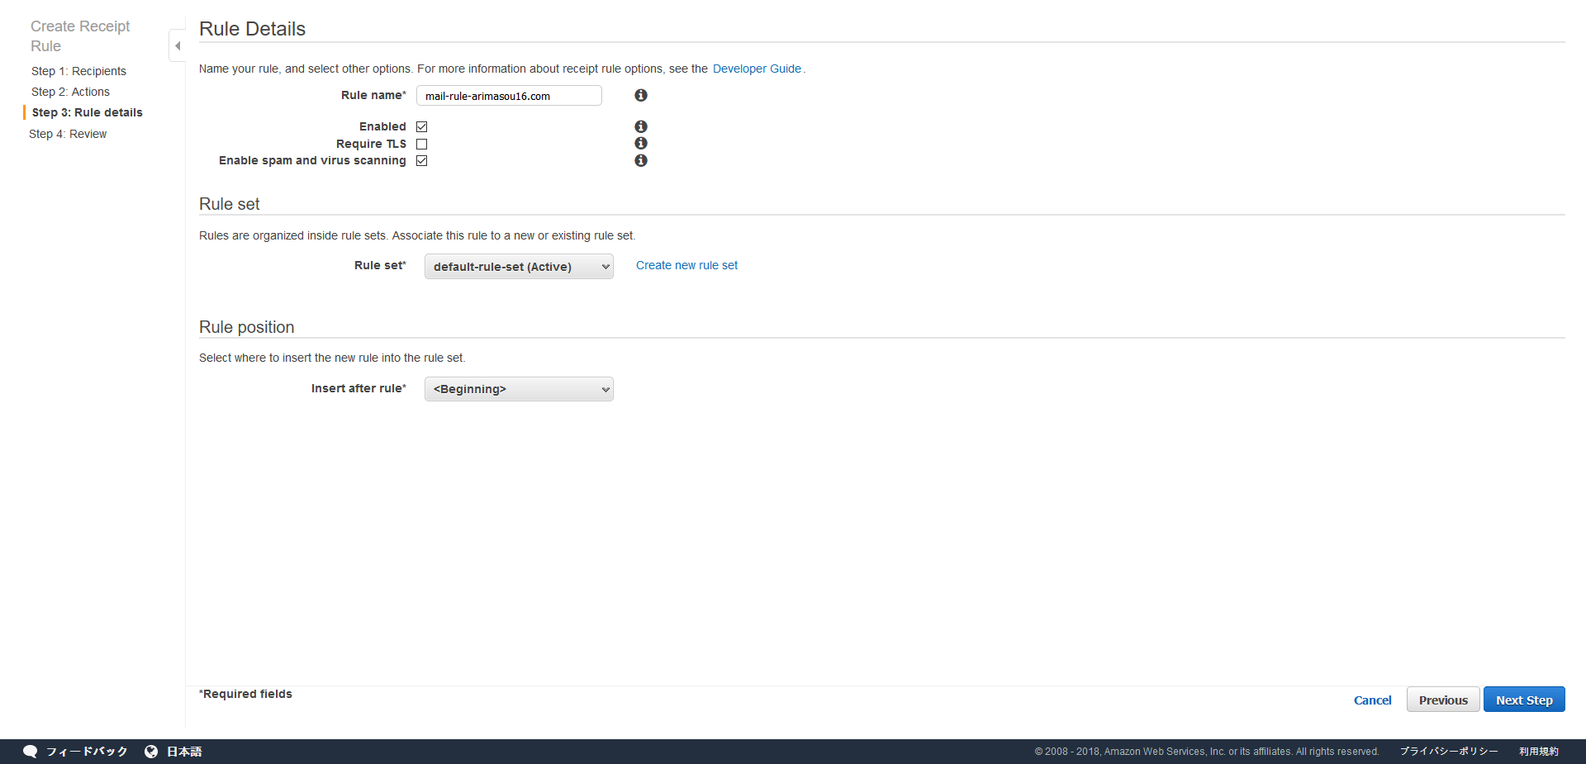Uncheck Enable spam and virus scanning
Image resolution: width=1586 pixels, height=764 pixels.
421,160
